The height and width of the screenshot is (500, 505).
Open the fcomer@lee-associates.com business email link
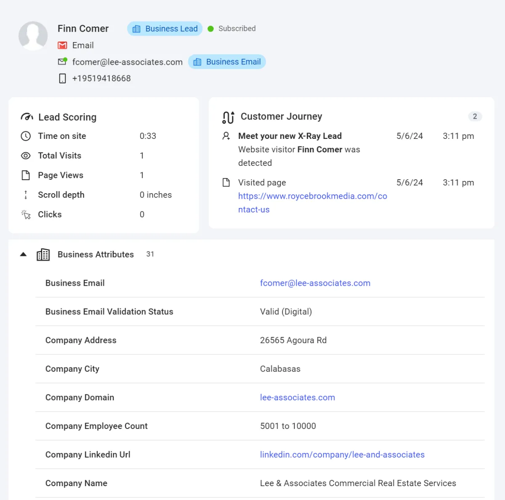(315, 283)
